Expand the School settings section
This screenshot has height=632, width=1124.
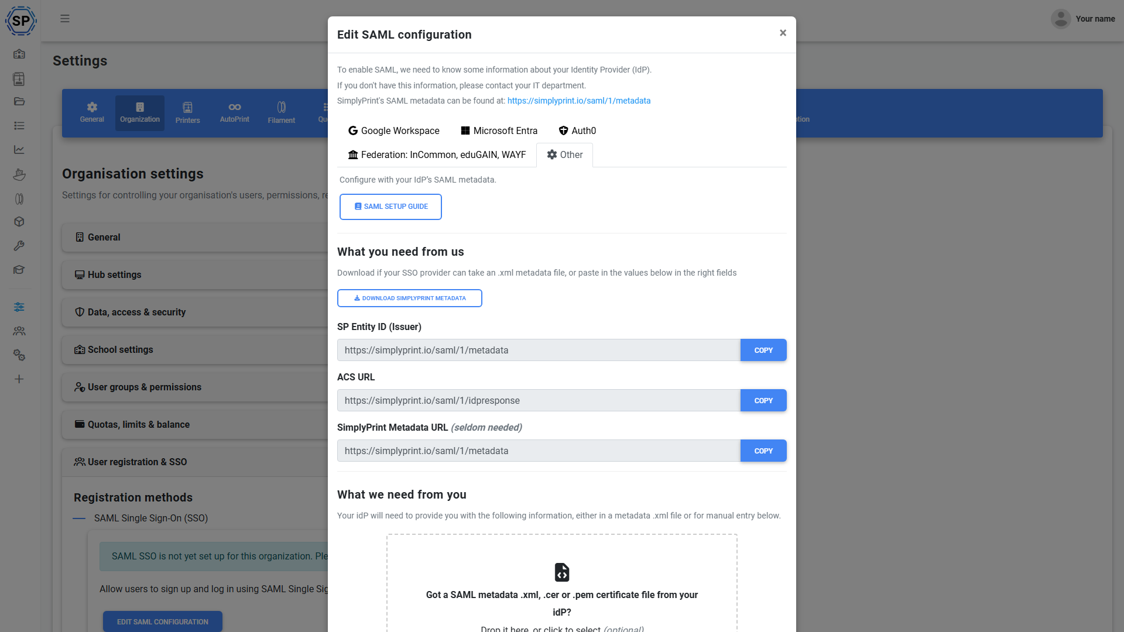pos(195,350)
